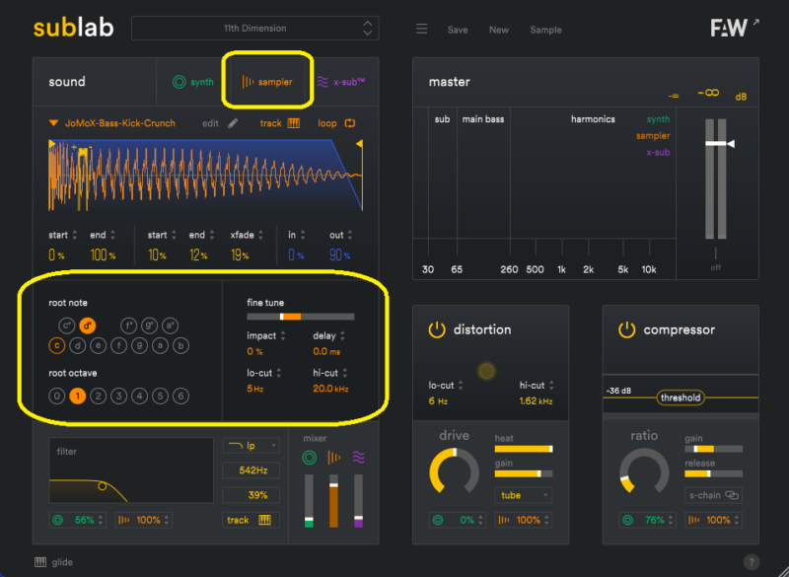The height and width of the screenshot is (577, 789).
Task: Open the lp filter type dropdown
Action: point(251,446)
